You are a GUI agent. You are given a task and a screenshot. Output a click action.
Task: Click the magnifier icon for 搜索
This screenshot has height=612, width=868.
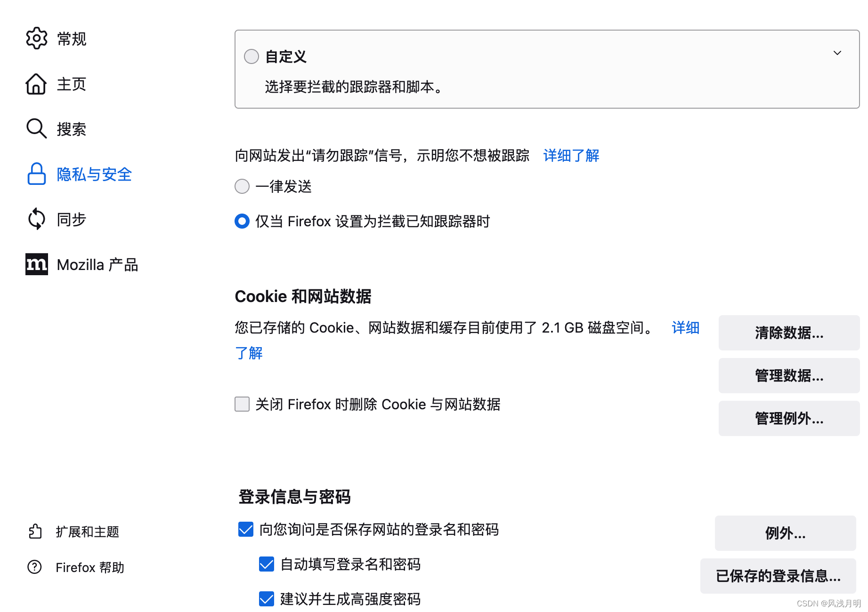click(36, 128)
